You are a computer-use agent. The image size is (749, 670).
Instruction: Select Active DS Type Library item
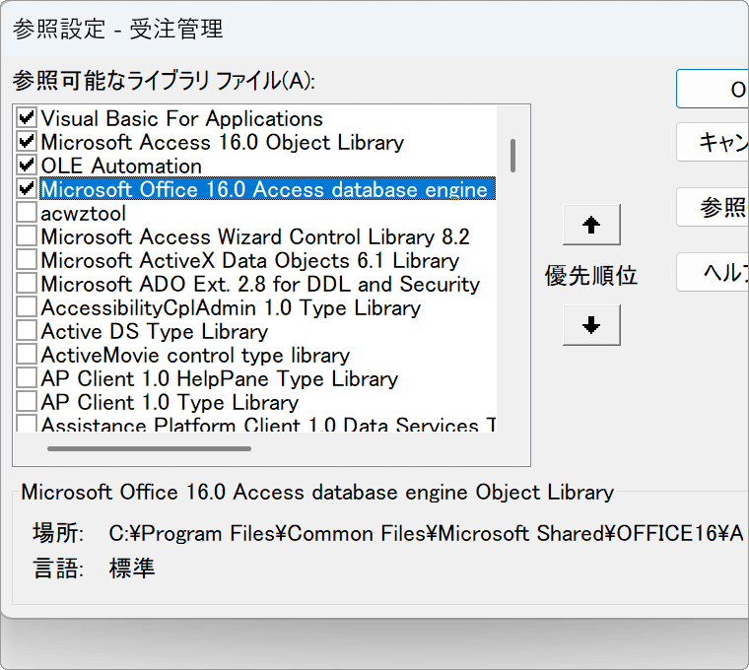154,331
